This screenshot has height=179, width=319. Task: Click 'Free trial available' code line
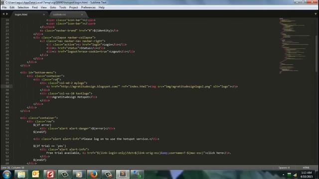[x=139, y=153]
